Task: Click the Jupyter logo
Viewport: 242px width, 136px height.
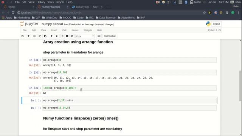Action: [29, 24]
